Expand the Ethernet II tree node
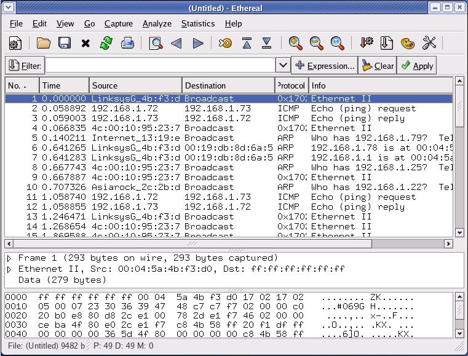Image resolution: width=468 pixels, height=356 pixels. tap(9, 269)
